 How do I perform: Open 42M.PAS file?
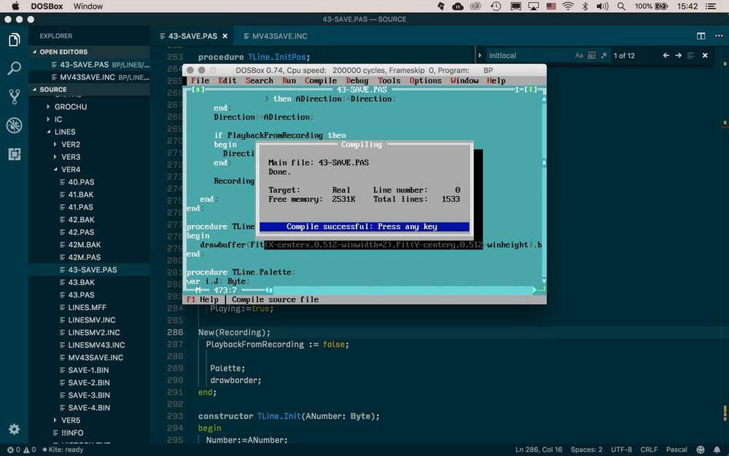click(x=90, y=257)
